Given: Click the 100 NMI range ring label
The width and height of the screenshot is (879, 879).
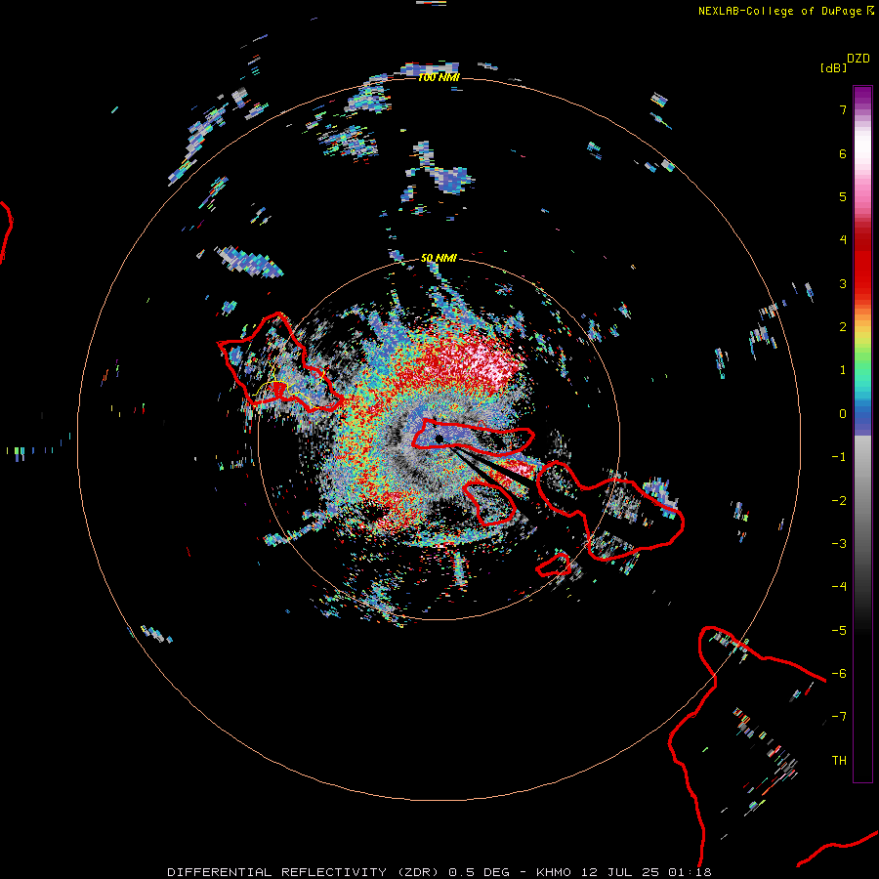Looking at the screenshot, I should pyautogui.click(x=439, y=77).
